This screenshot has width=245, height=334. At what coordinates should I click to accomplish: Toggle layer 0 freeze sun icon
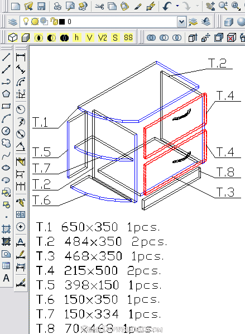(35, 22)
